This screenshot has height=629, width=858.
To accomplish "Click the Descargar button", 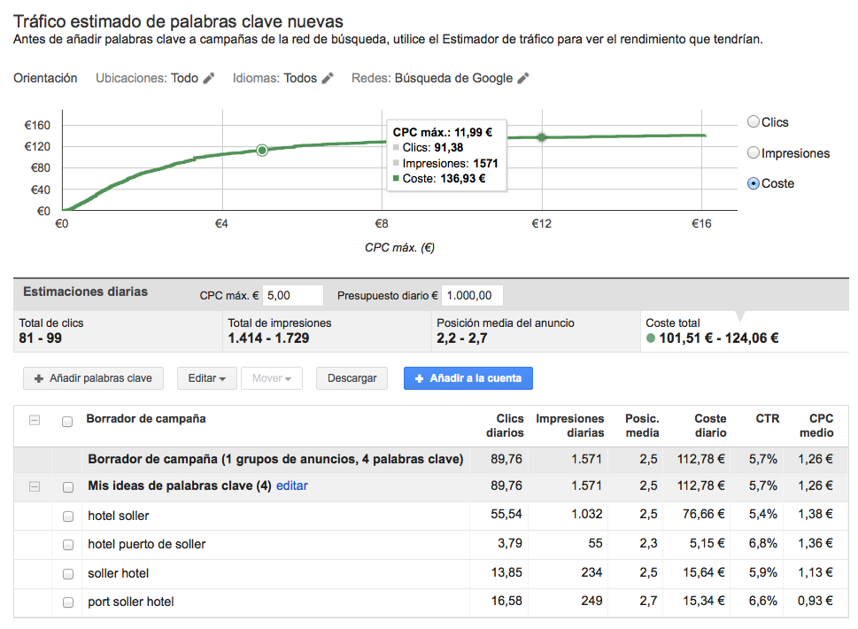I will [352, 378].
